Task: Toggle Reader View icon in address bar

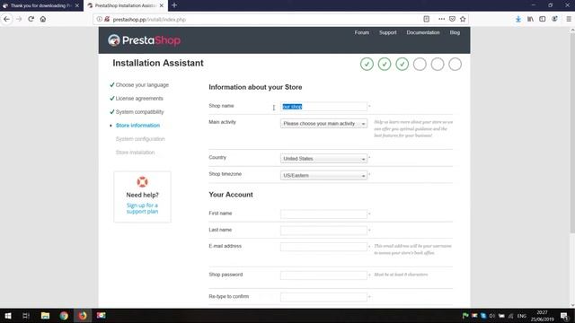Action: click(427, 19)
